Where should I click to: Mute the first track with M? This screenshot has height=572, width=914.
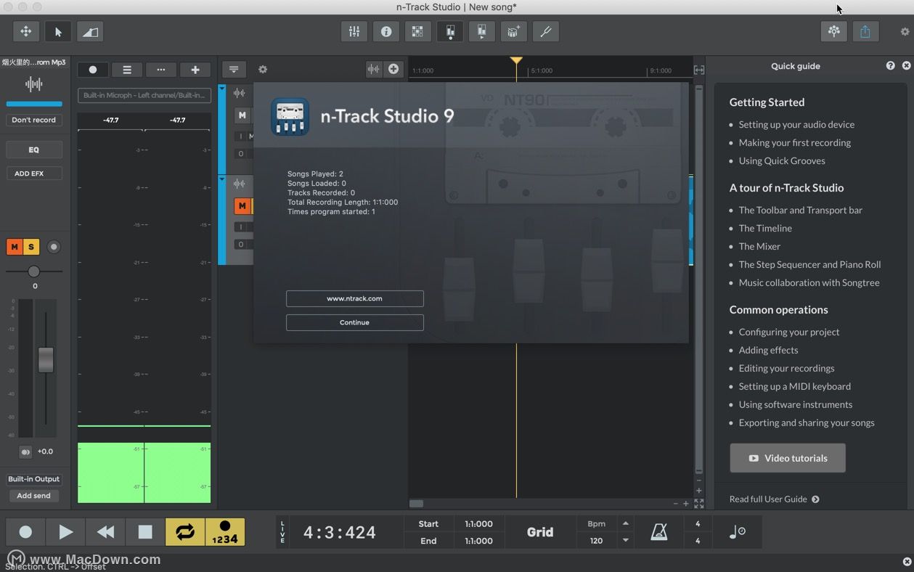(242, 115)
